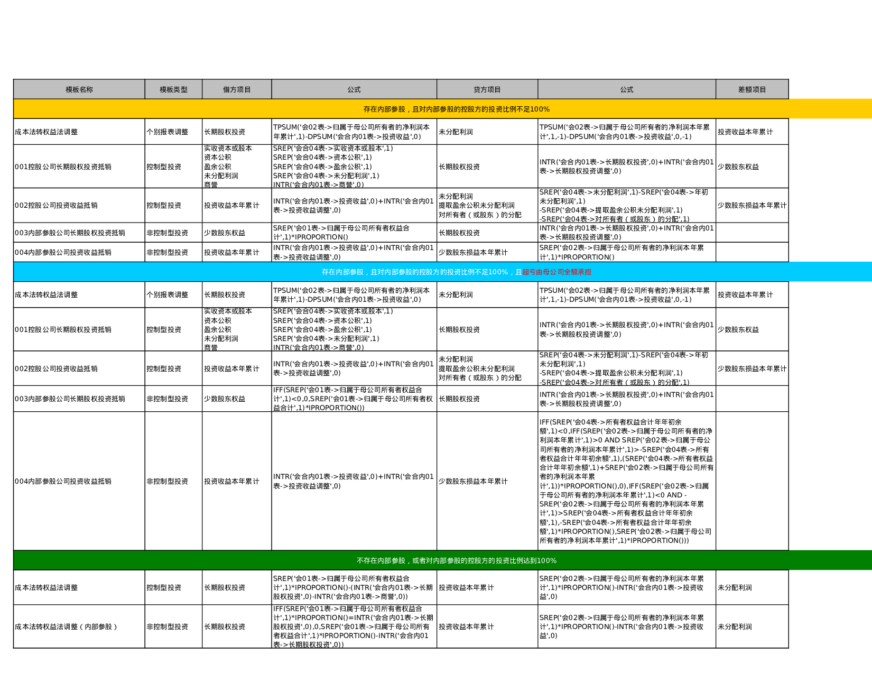Screen dimensions: 872x674
Task: Select 少数股东损益本年累计 difference cell in yellow section
Action: [752, 205]
